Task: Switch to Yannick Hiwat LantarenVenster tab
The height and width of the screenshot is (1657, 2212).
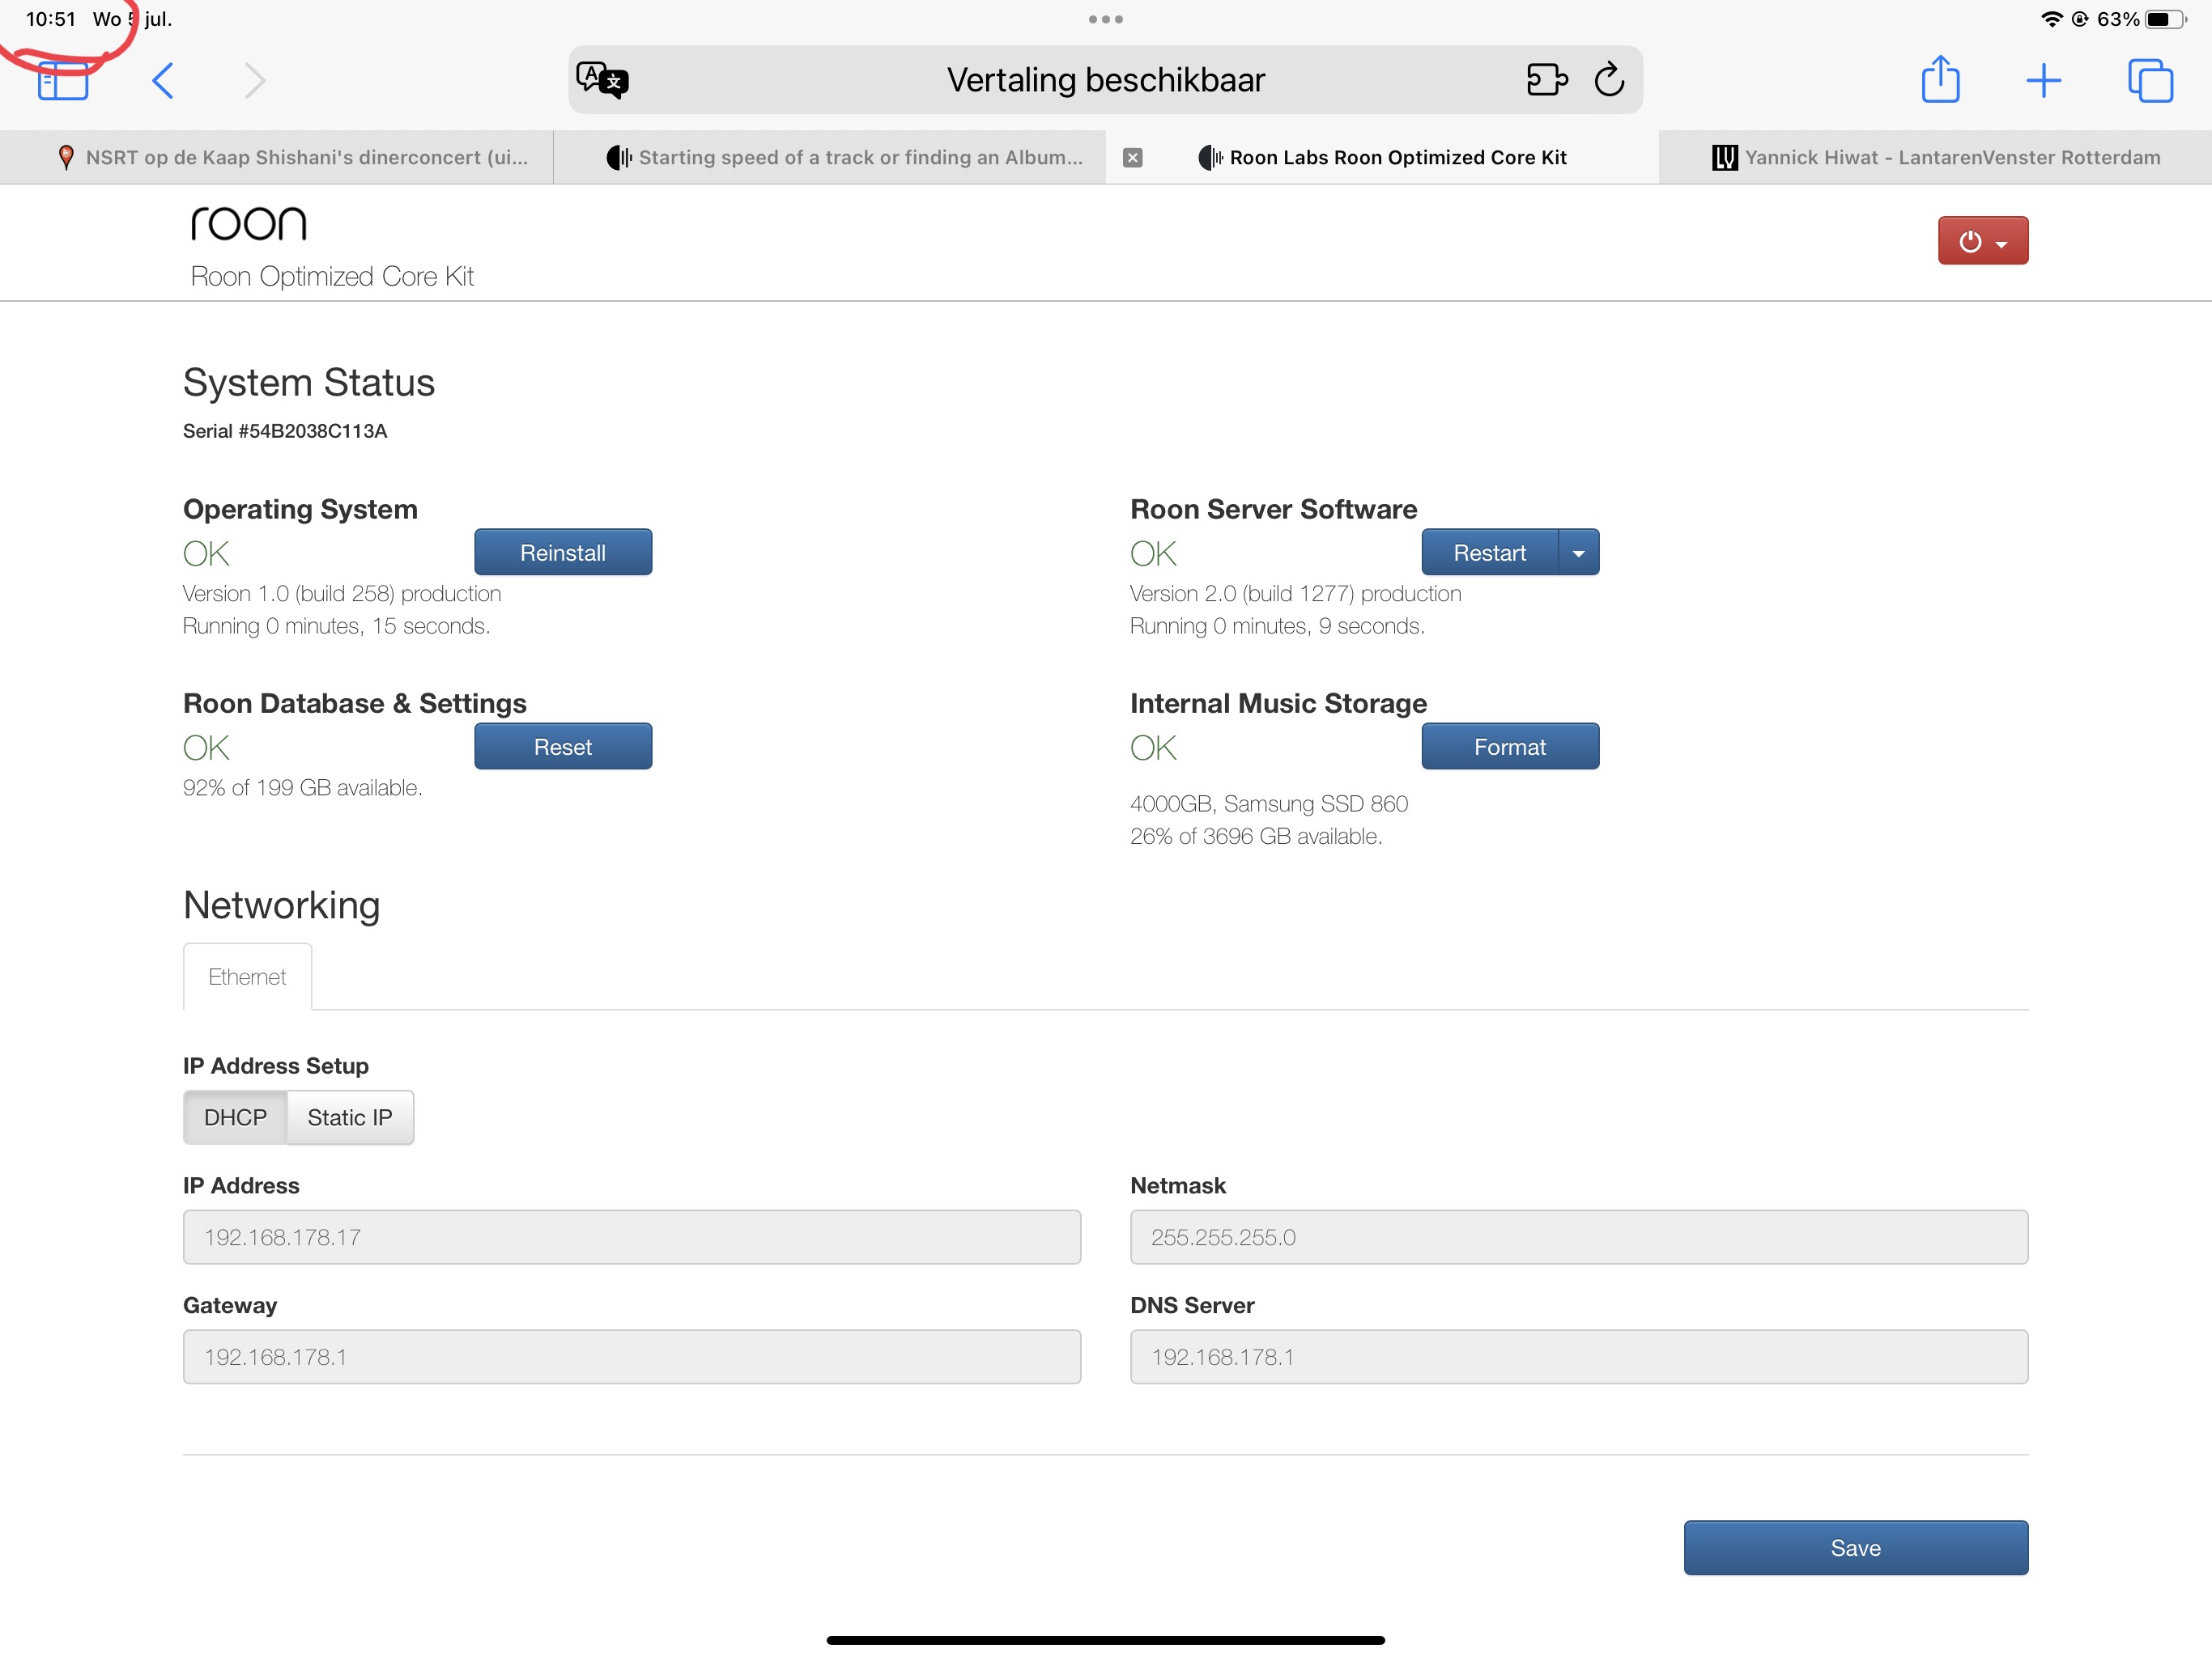Action: (x=1935, y=158)
